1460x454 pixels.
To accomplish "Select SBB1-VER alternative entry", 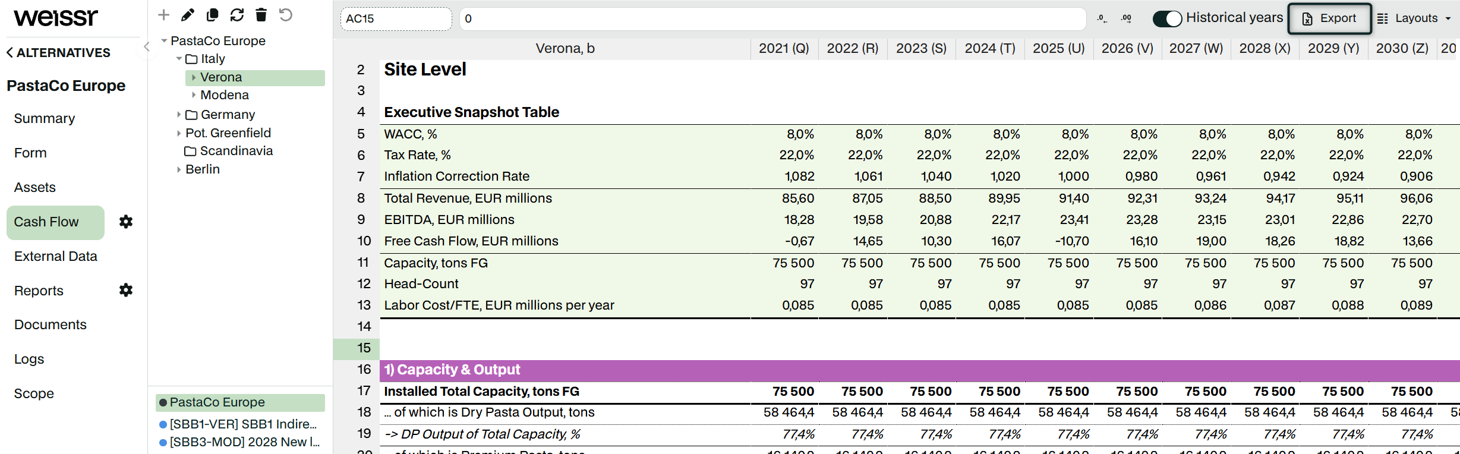I will coord(239,424).
